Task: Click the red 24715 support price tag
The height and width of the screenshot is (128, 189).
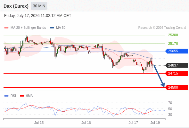Action: tap(177, 73)
